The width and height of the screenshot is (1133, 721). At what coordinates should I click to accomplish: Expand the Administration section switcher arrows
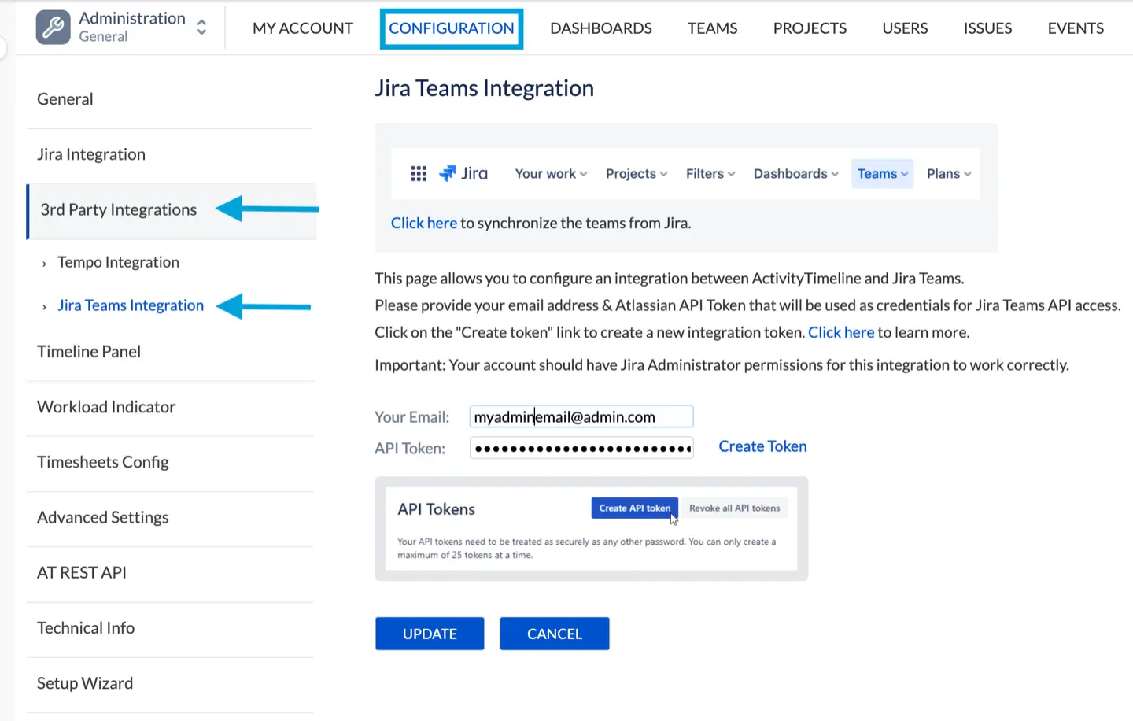(201, 28)
